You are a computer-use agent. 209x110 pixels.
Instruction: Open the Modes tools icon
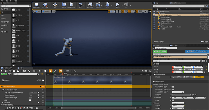click(55, 4)
